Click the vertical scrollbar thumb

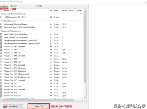(x=85, y=47)
